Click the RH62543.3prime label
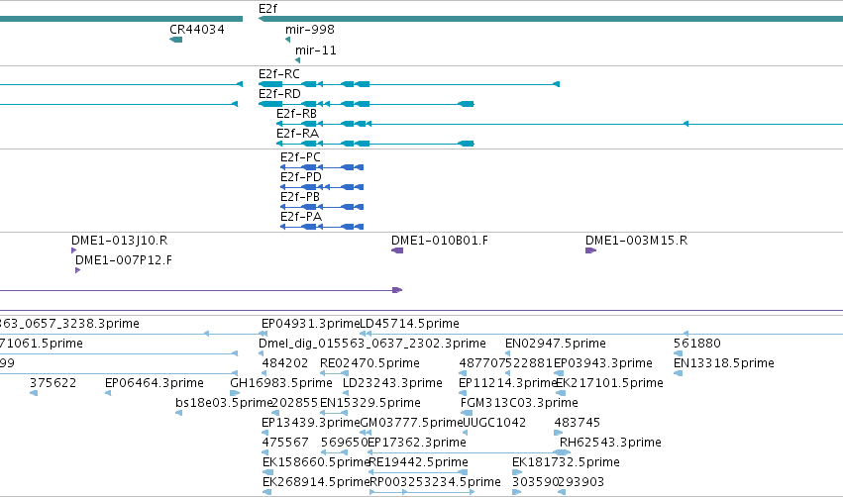843x497 pixels. (611, 443)
